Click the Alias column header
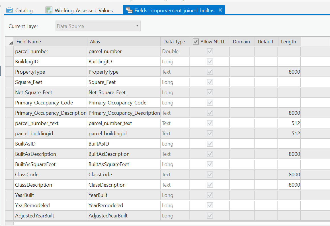 coord(124,42)
